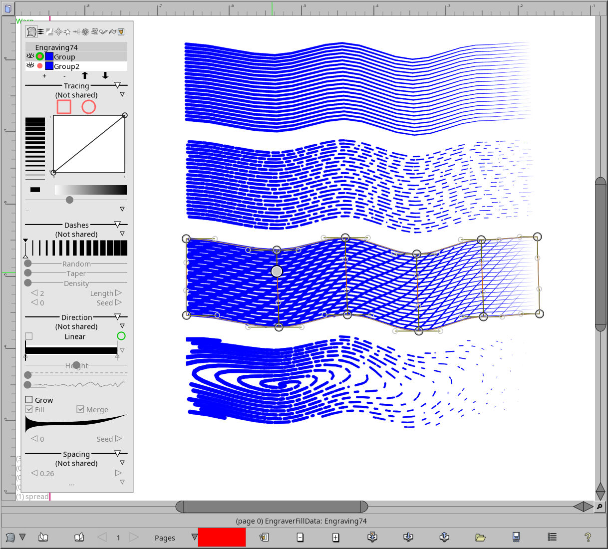Viewport: 608px width, 549px height.
Task: Click the list icon near the bottom-right toolbar
Action: point(552,537)
